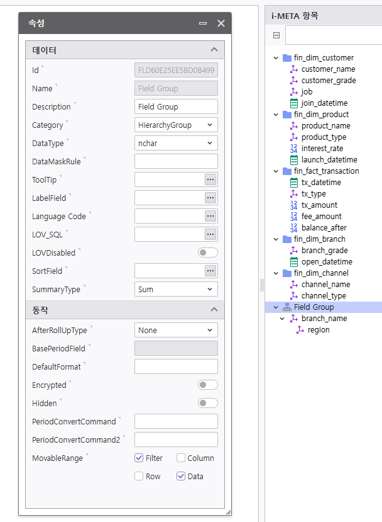The width and height of the screenshot is (382, 522).
Task: Open the ToolTip ellipsis editor button
Action: pyautogui.click(x=210, y=179)
